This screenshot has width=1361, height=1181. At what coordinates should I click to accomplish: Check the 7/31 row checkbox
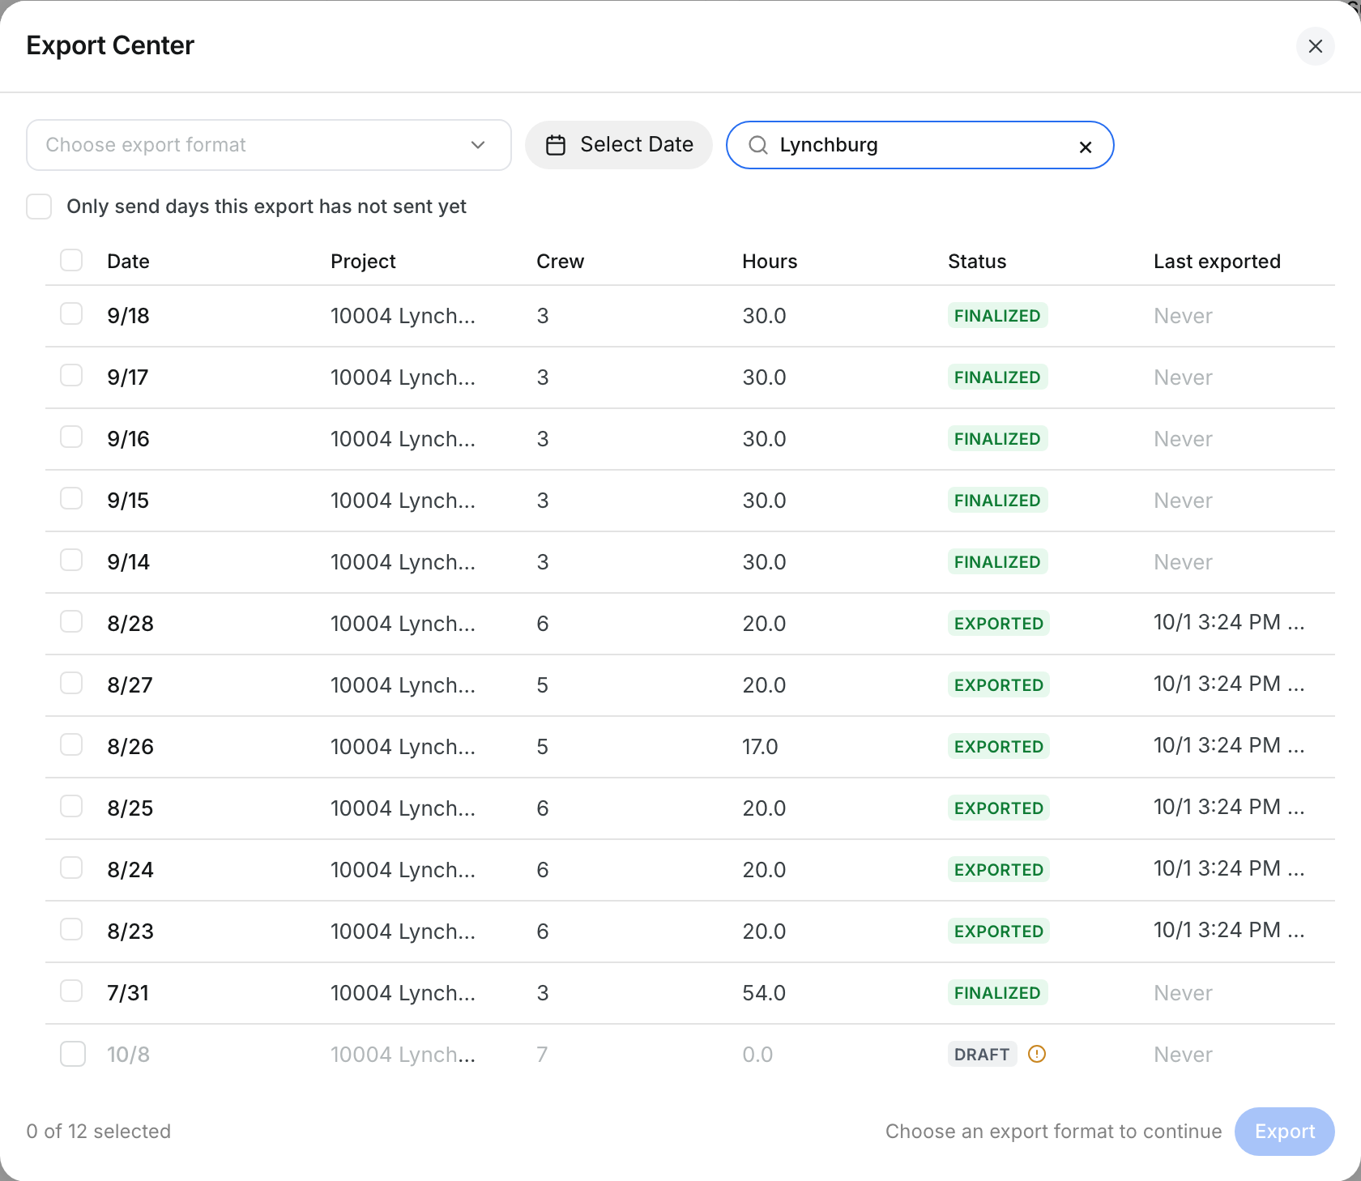[x=71, y=991]
